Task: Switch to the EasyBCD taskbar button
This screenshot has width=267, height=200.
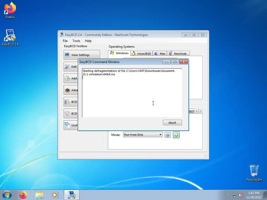Action: tap(72, 195)
